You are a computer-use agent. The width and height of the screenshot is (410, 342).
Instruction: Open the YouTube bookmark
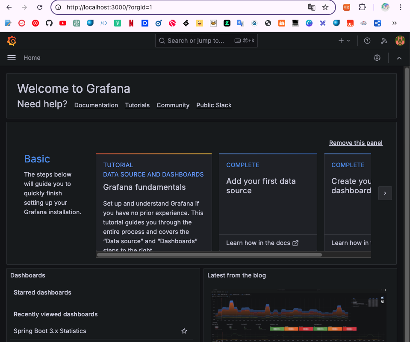pyautogui.click(x=63, y=23)
